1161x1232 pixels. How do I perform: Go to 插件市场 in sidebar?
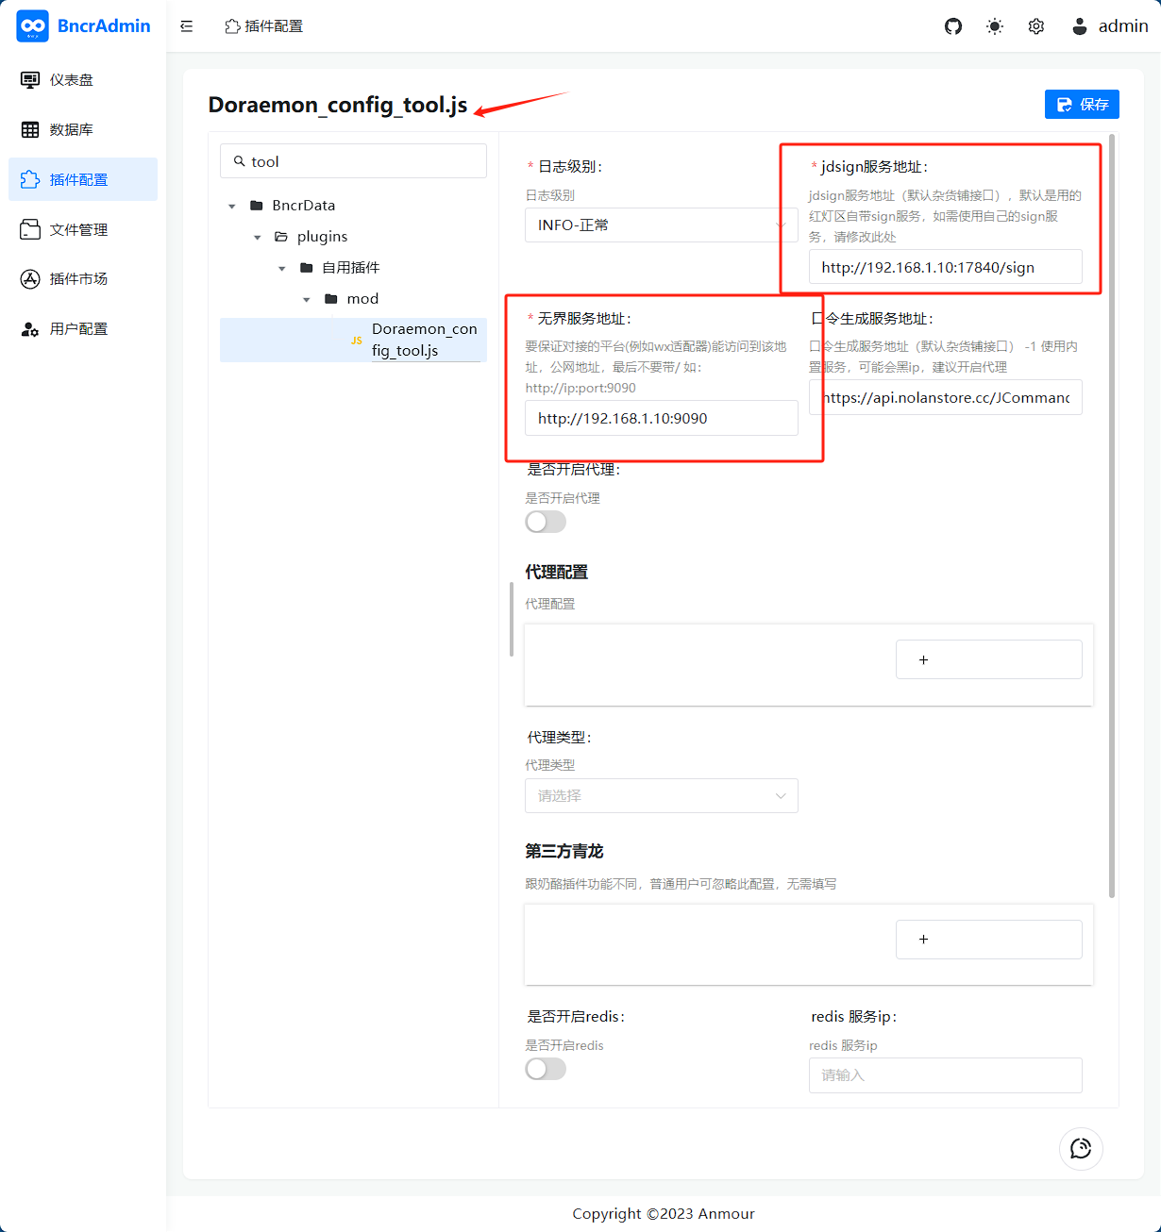(x=78, y=279)
